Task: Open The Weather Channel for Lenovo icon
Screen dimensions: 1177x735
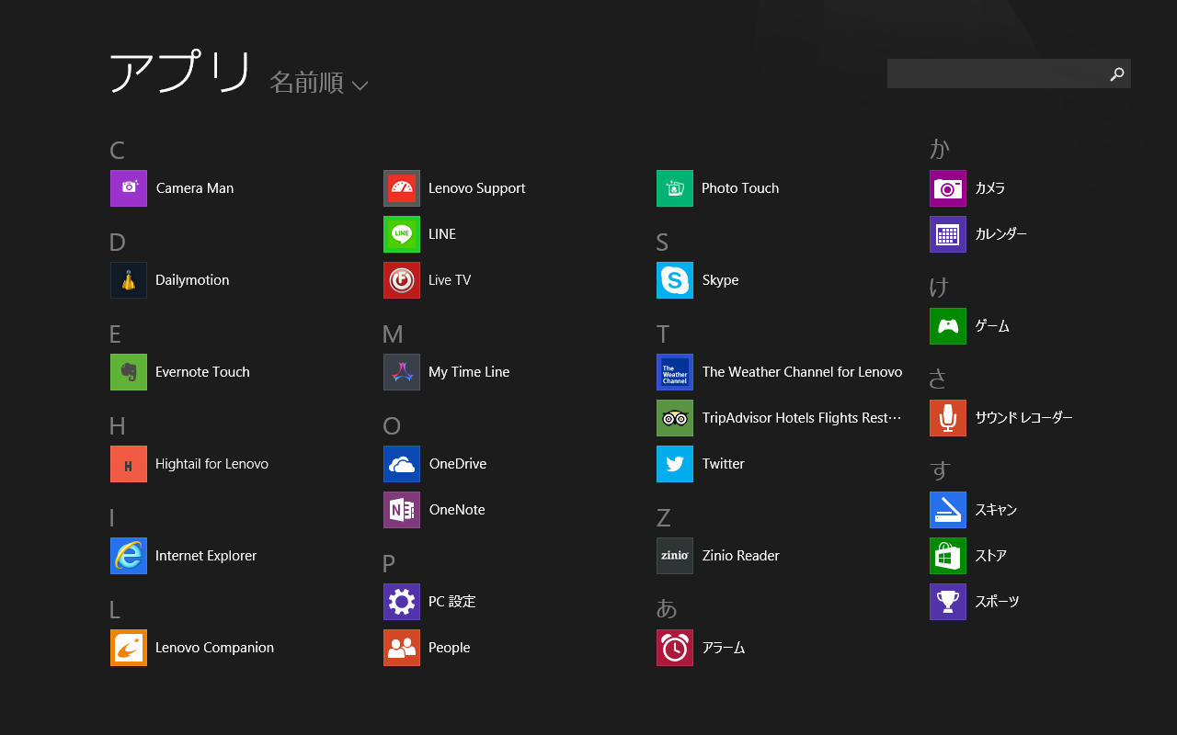Action: (675, 372)
